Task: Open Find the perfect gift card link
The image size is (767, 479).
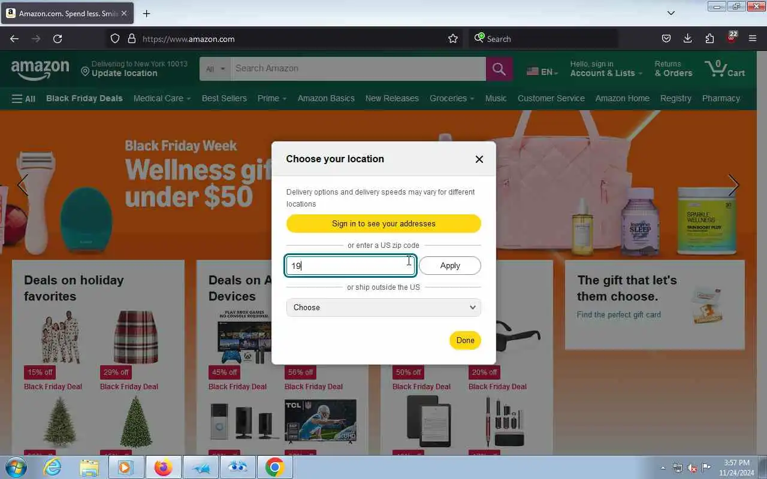Action: click(x=619, y=314)
